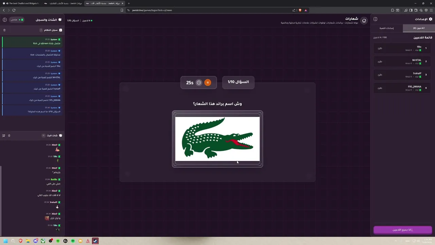This screenshot has height=245, width=435.
Task: Click chat scrollbar on left edge
Action: (1, 201)
